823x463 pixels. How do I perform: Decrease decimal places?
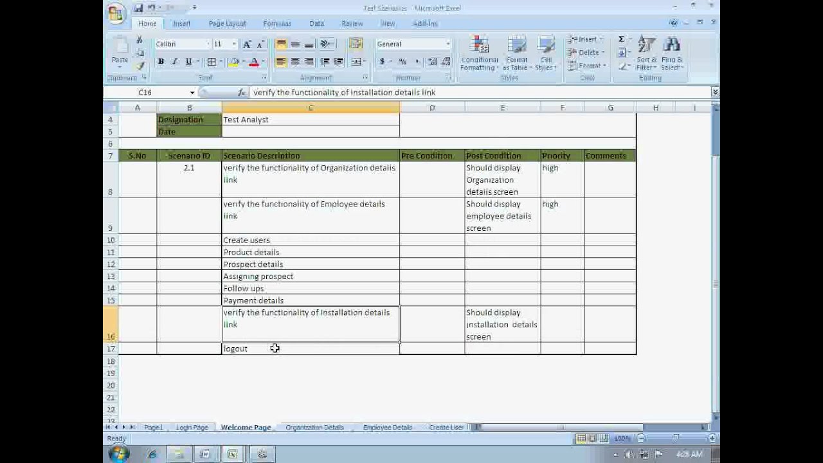(x=446, y=62)
